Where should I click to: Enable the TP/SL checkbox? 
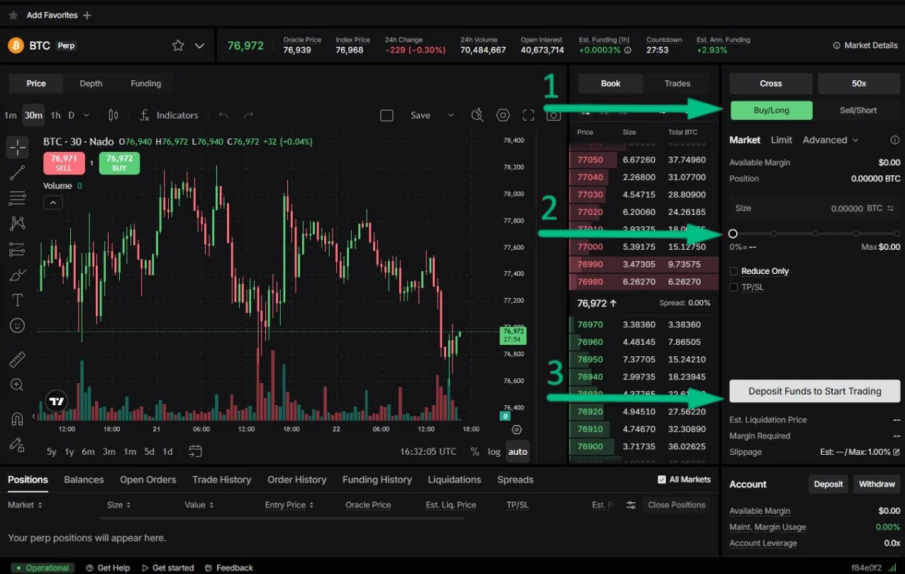tap(733, 287)
